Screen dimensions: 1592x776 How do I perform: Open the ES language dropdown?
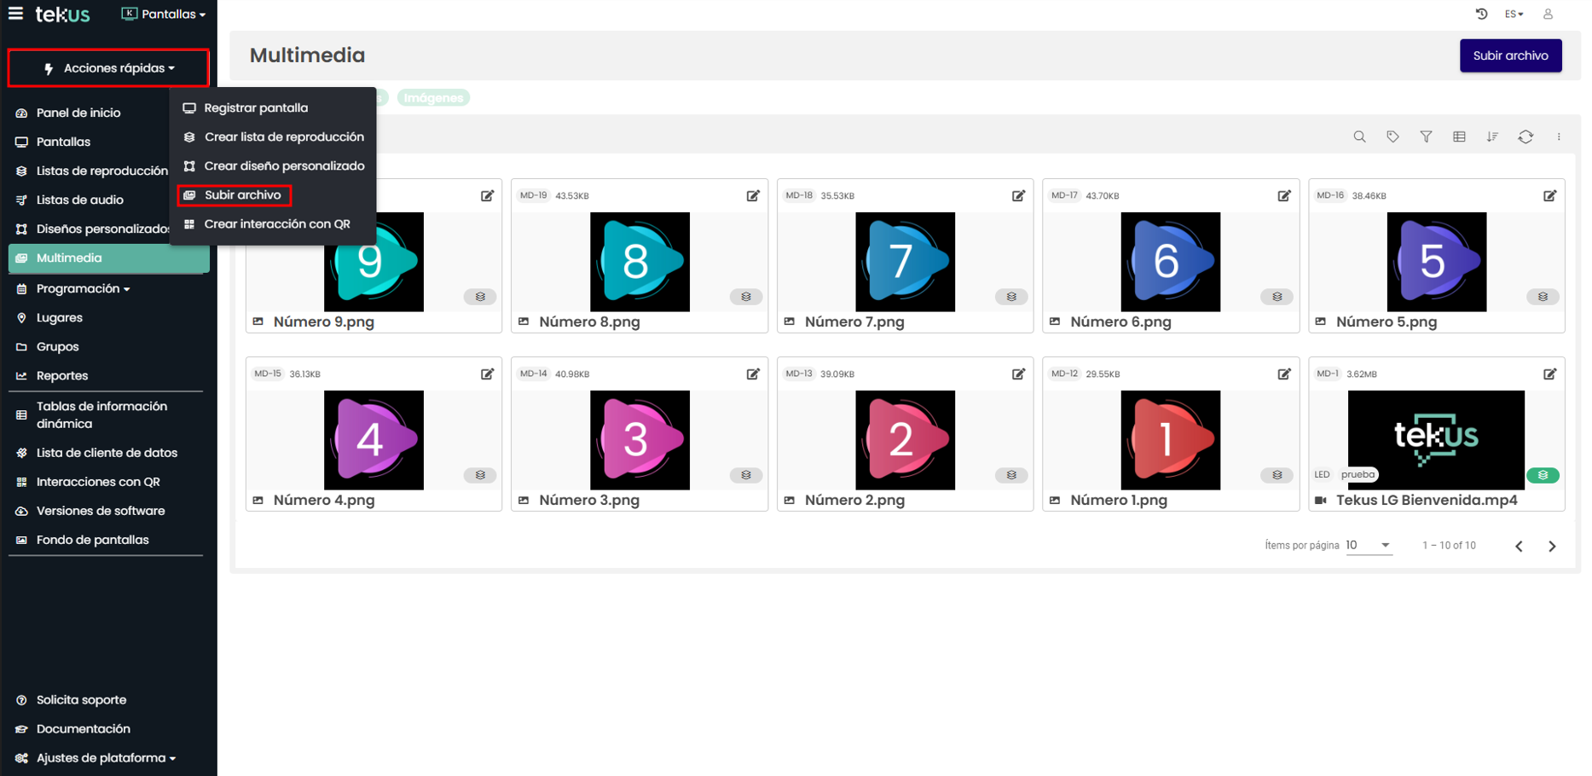tap(1514, 14)
